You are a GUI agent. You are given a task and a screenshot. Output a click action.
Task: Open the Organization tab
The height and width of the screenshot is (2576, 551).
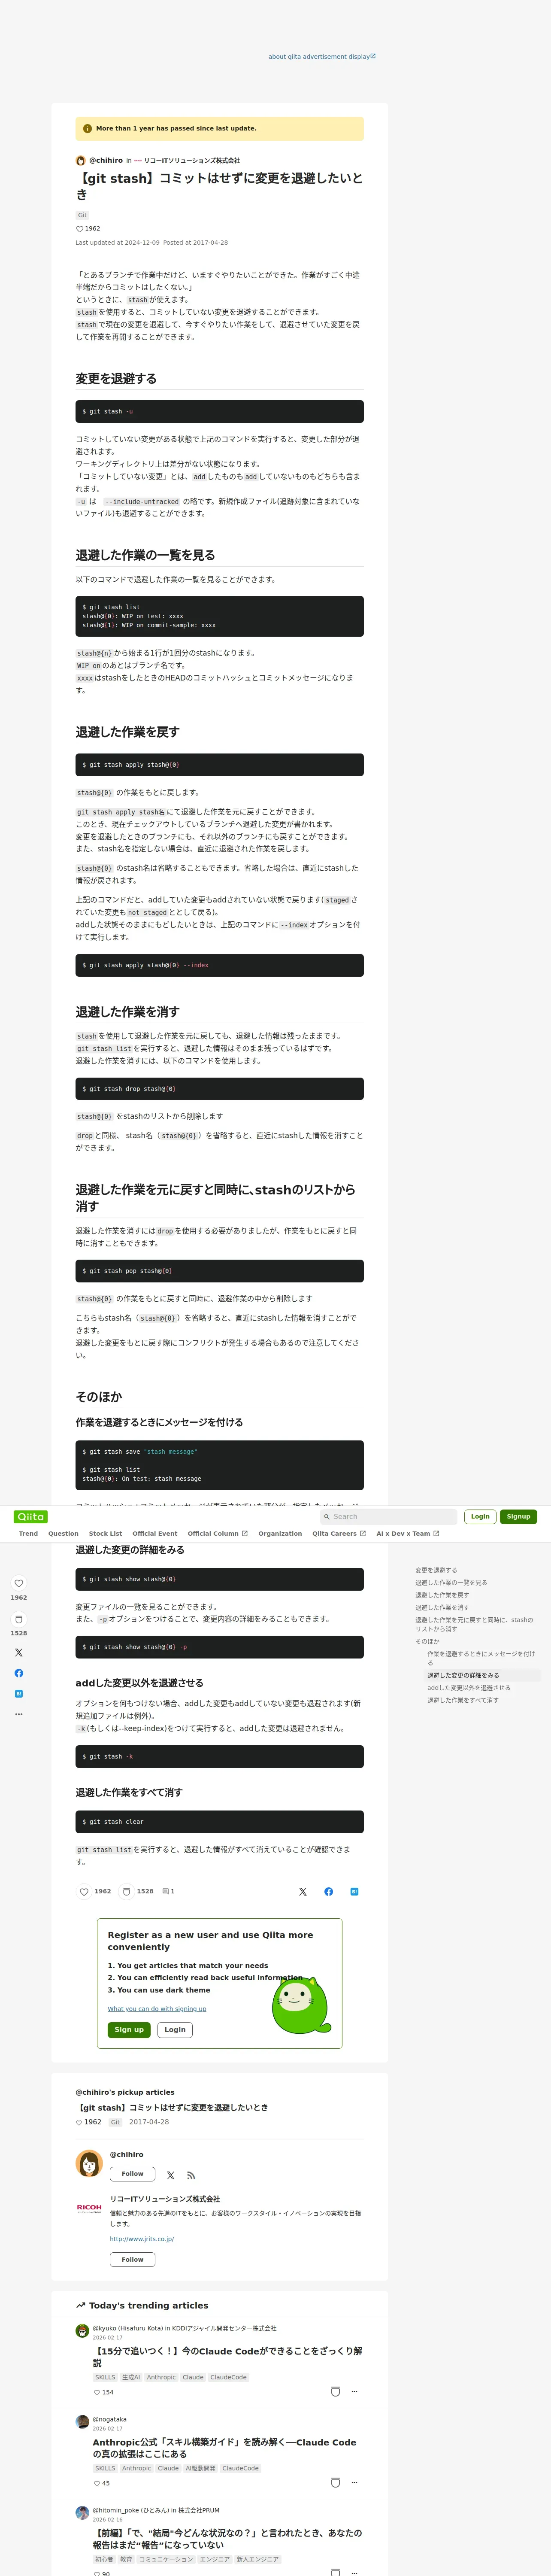(x=280, y=1533)
